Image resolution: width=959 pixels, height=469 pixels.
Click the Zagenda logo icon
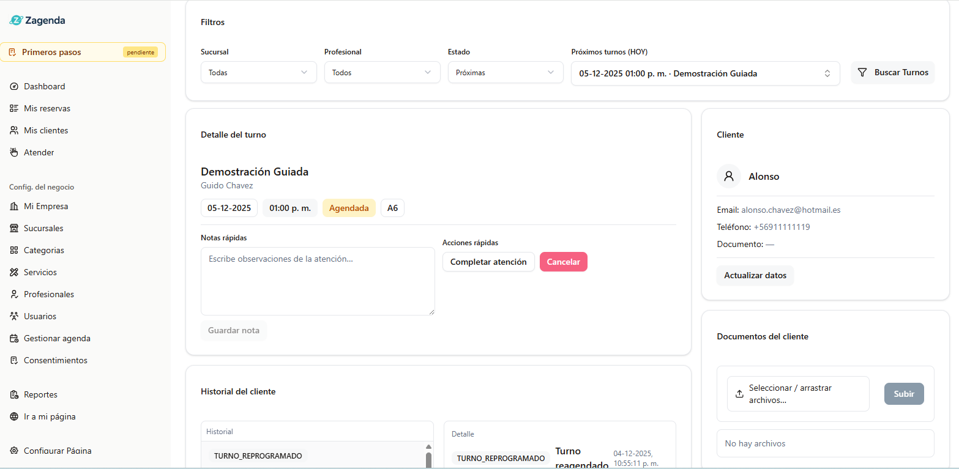(x=16, y=20)
